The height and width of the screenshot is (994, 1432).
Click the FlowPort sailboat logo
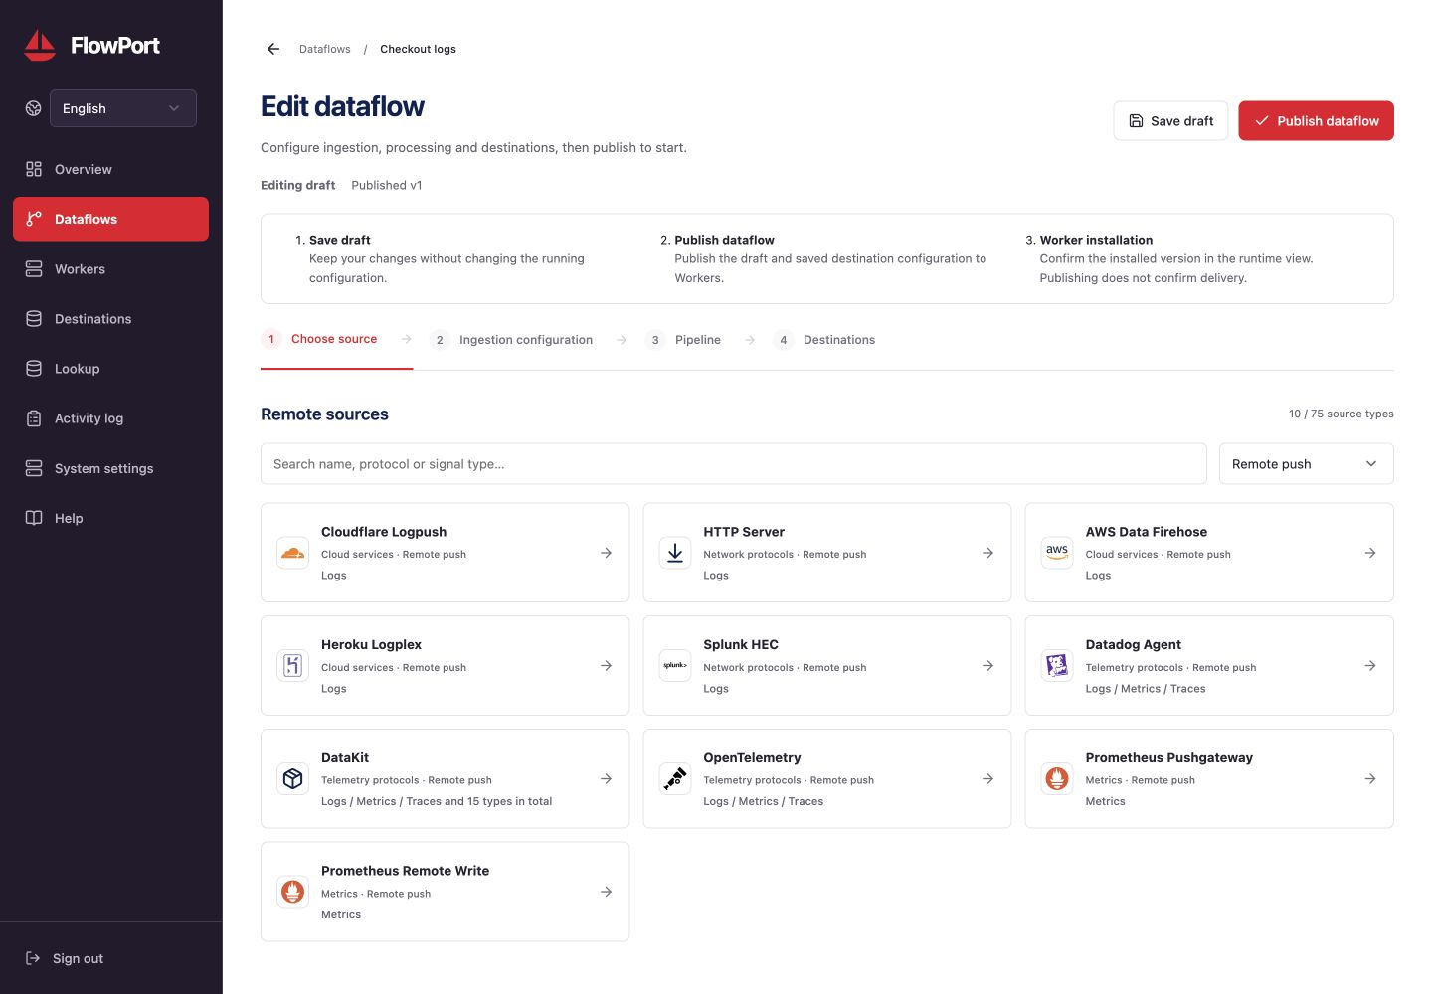click(40, 45)
